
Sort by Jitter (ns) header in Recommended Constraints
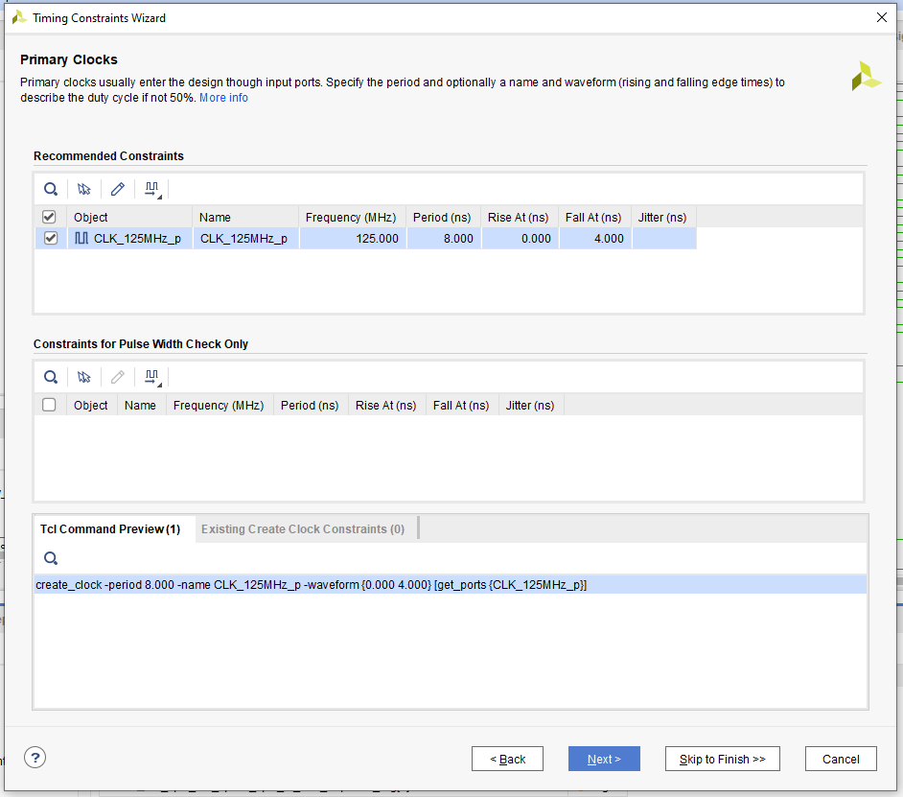664,218
